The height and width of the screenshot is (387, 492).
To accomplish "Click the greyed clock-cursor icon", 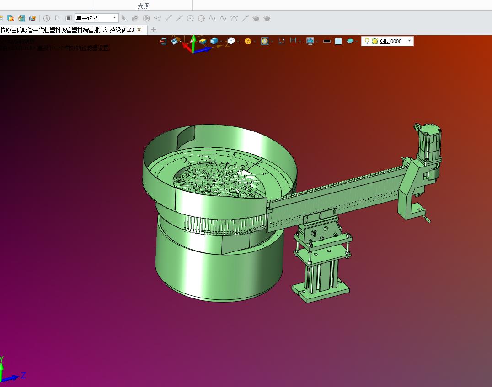I will [47, 18].
